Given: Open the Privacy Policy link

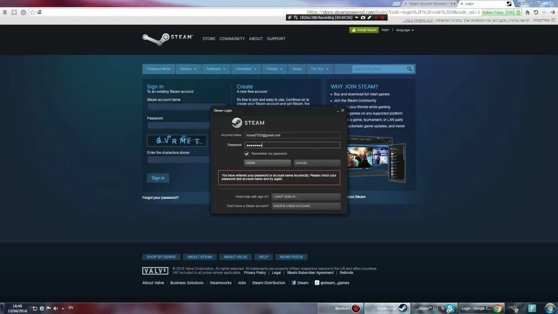Looking at the screenshot, I should 255,273.
